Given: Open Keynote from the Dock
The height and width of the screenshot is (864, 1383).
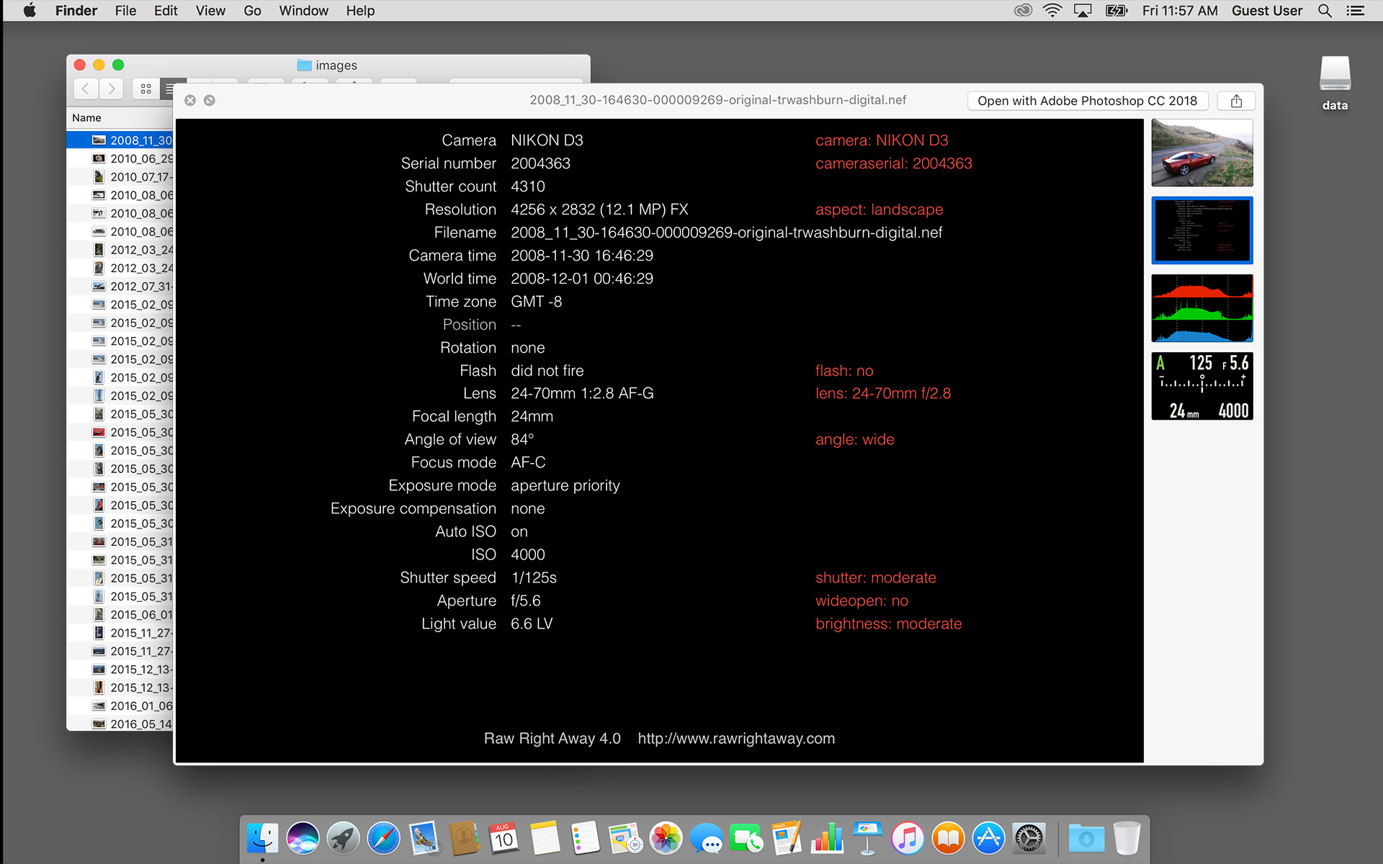Looking at the screenshot, I should pyautogui.click(x=867, y=839).
